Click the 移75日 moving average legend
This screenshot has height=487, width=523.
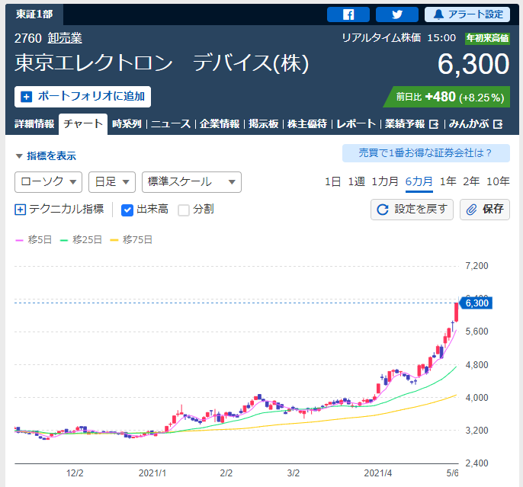pos(131,239)
